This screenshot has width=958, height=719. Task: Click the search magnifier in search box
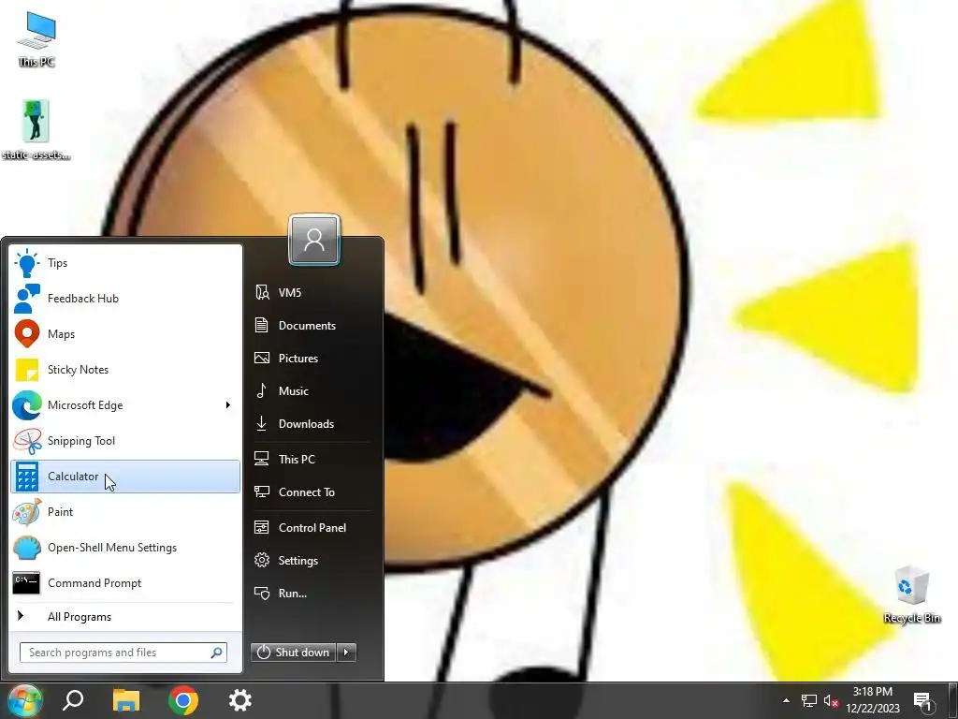pos(216,653)
